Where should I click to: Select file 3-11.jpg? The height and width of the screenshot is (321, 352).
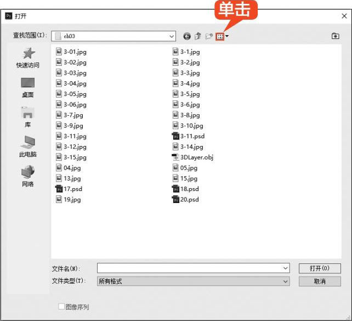click(x=71, y=136)
